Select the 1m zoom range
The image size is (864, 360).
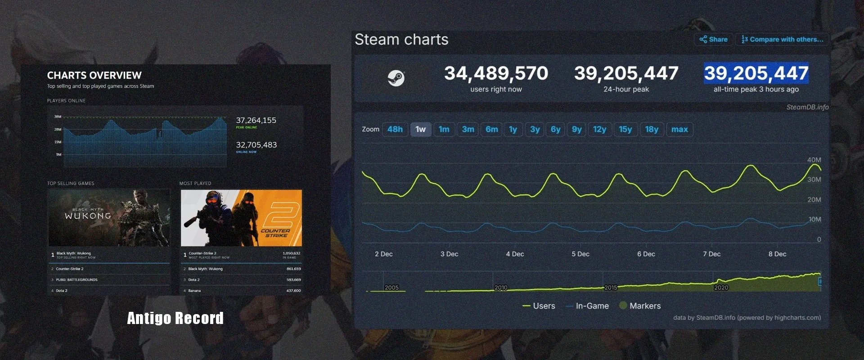pos(444,129)
